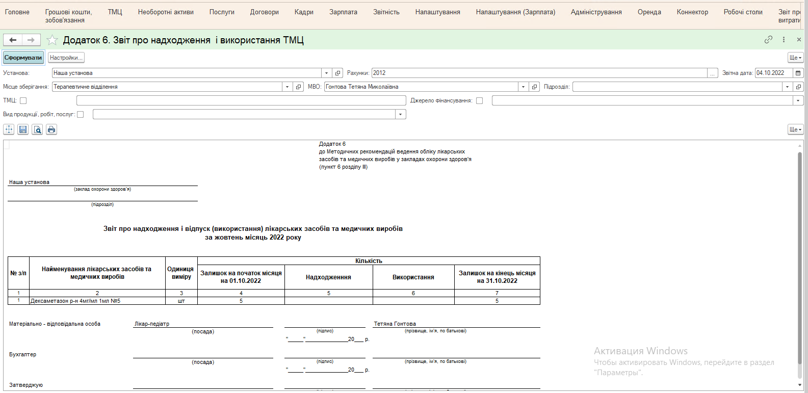
Task: Click the back navigation arrow
Action: pyautogui.click(x=13, y=40)
